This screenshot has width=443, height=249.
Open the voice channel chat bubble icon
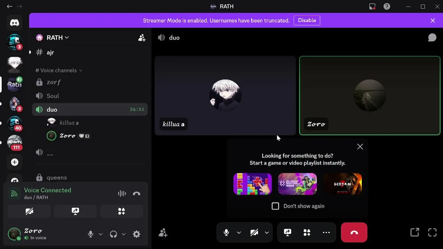432,38
